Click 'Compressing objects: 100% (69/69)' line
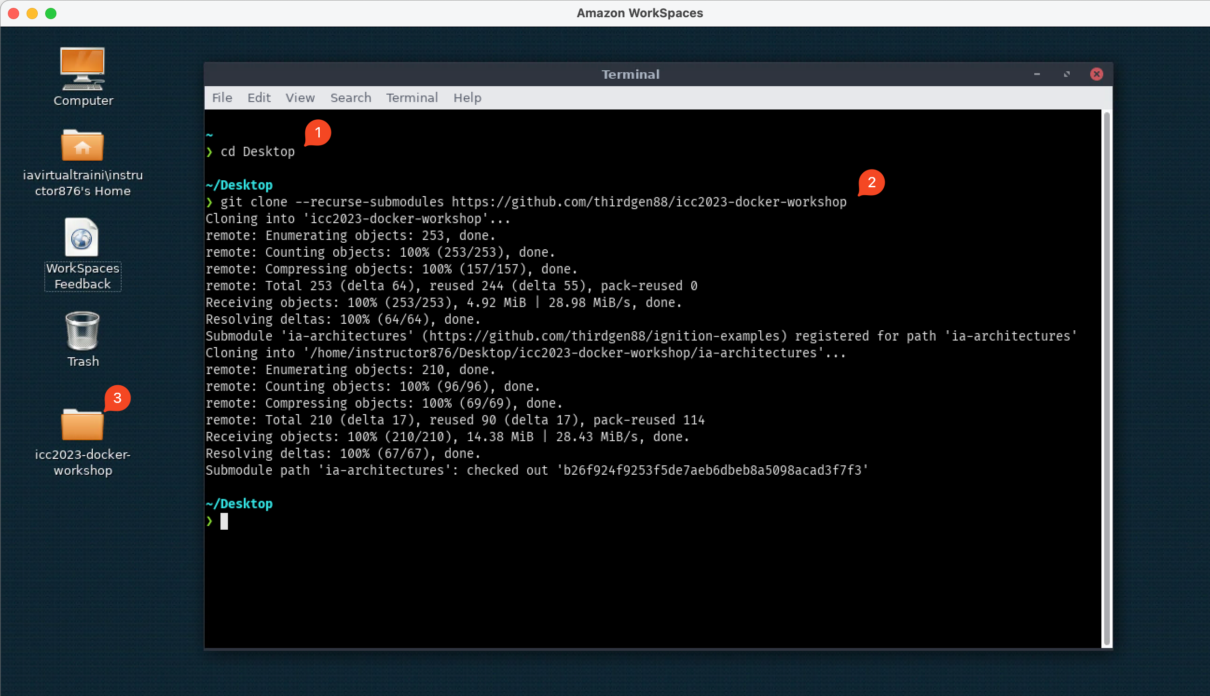 pos(384,403)
